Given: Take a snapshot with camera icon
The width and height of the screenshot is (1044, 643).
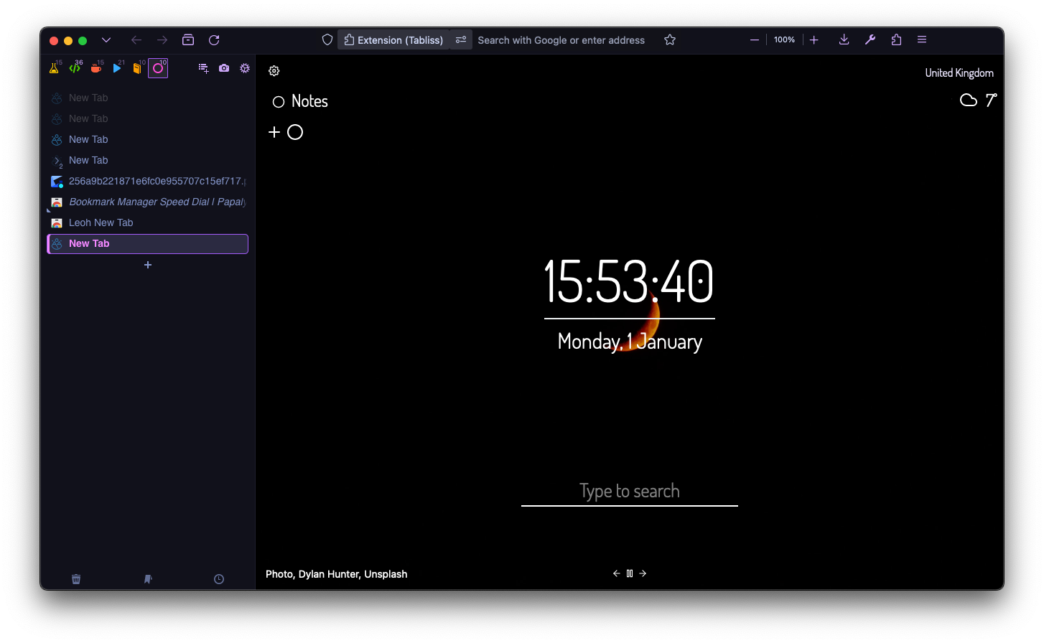Looking at the screenshot, I should [224, 68].
